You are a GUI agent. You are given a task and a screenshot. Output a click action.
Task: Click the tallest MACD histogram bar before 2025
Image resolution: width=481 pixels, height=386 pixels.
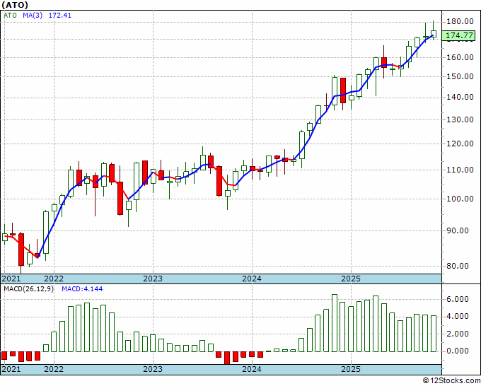pyautogui.click(x=335, y=323)
